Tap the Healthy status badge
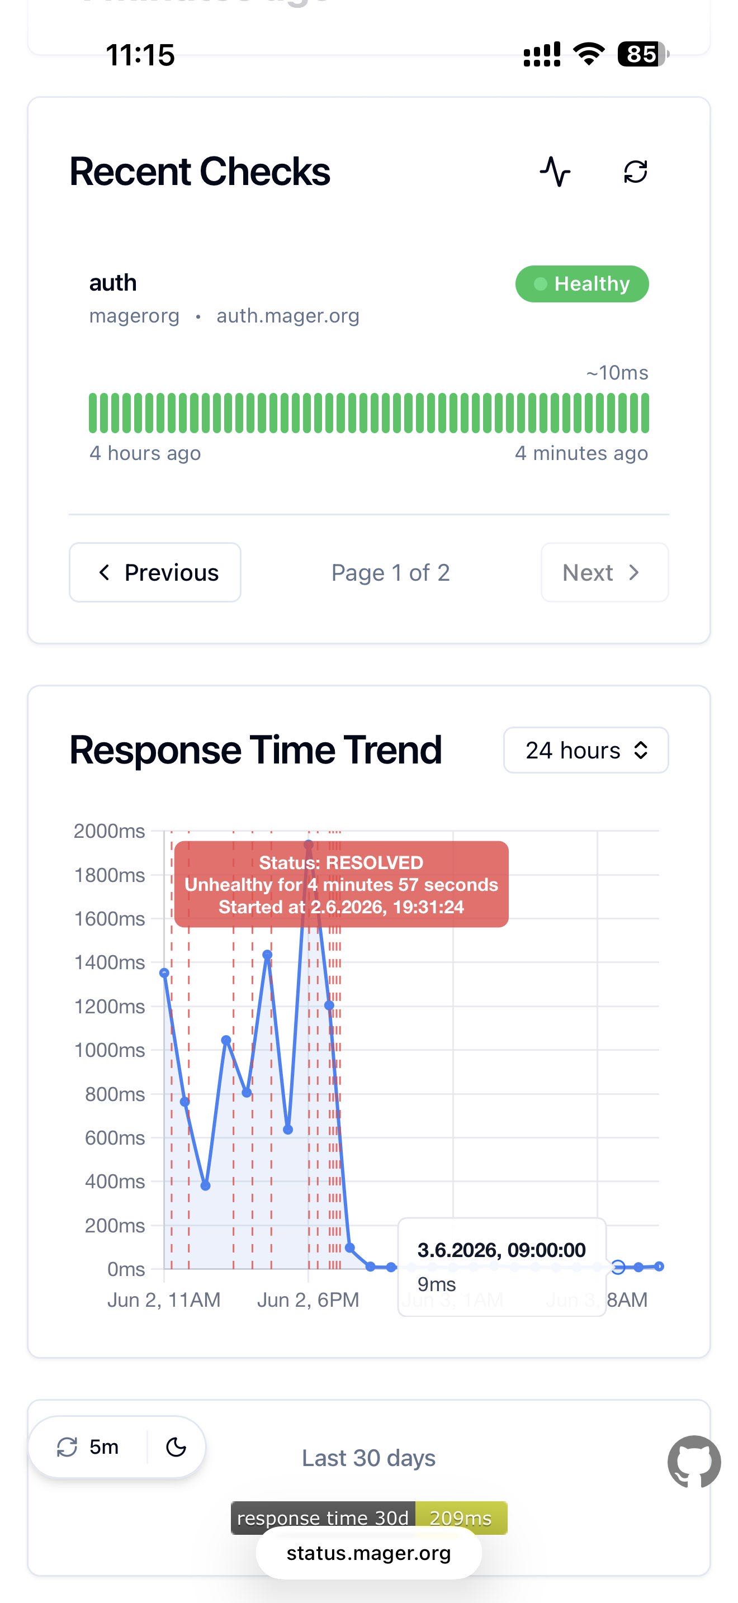Screen dimensions: 738x1603 coord(582,284)
